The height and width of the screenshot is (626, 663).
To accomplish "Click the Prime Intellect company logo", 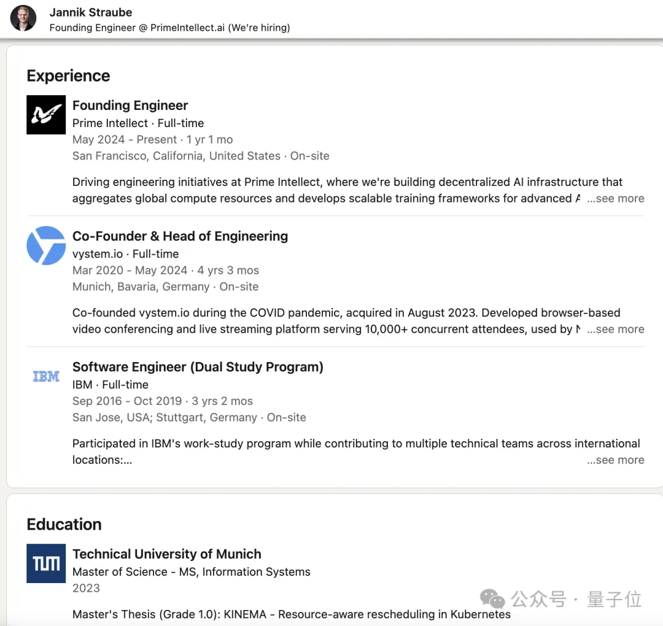I will [x=46, y=115].
